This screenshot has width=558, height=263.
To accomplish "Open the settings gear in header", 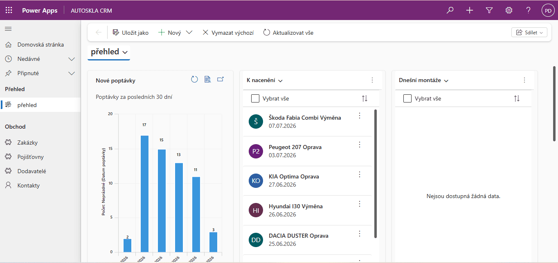I will (509, 10).
